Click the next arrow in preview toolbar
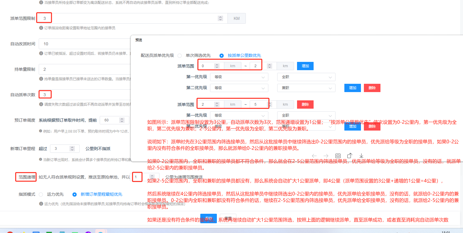The image size is (463, 233). pos(326,156)
